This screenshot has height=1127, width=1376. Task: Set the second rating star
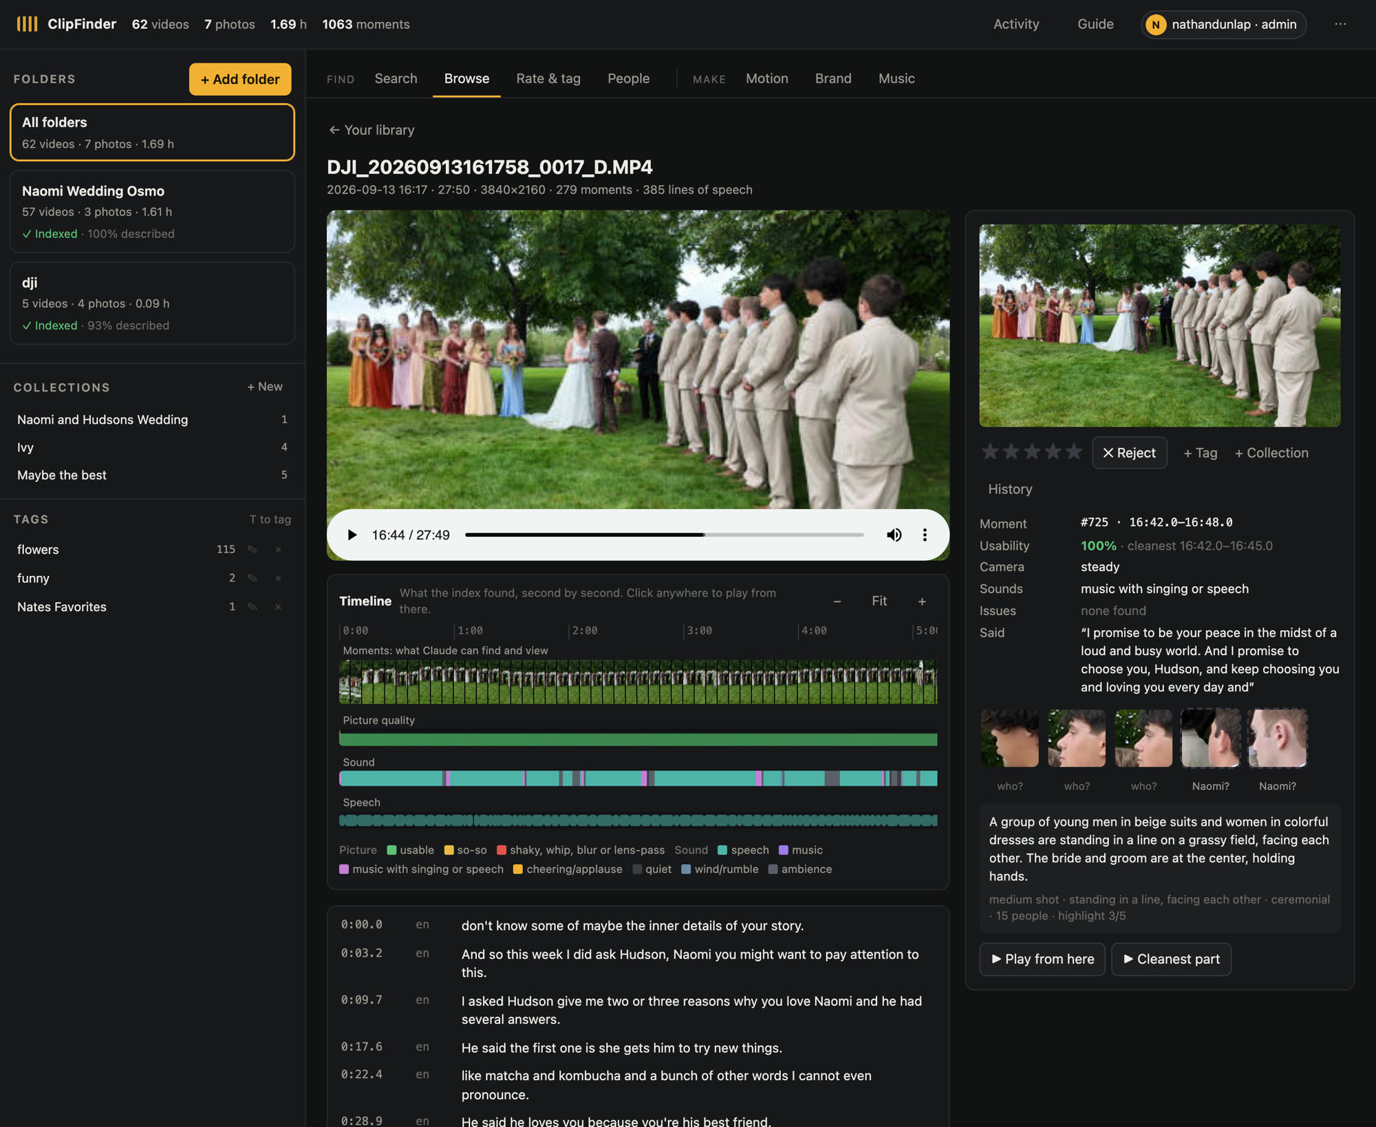tap(1011, 451)
